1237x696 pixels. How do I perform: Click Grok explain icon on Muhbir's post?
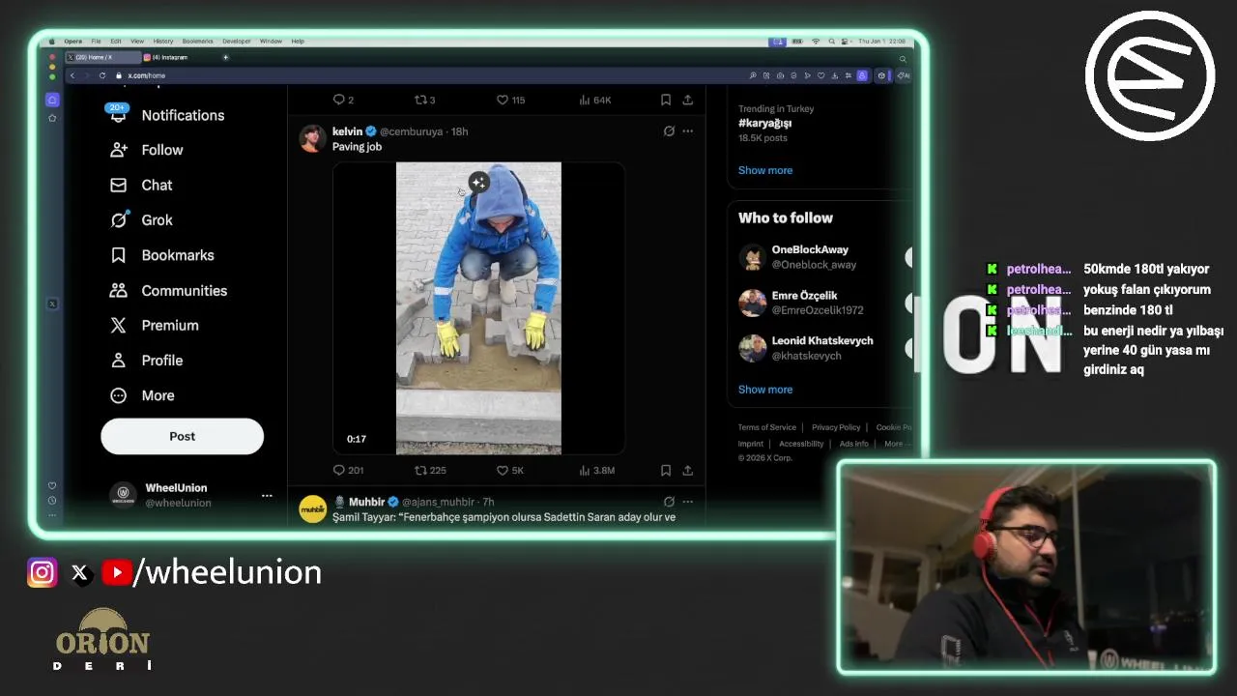click(669, 502)
